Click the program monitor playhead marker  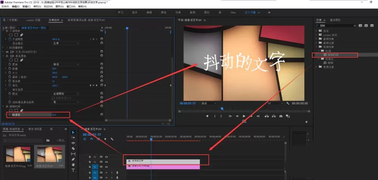point(222,109)
